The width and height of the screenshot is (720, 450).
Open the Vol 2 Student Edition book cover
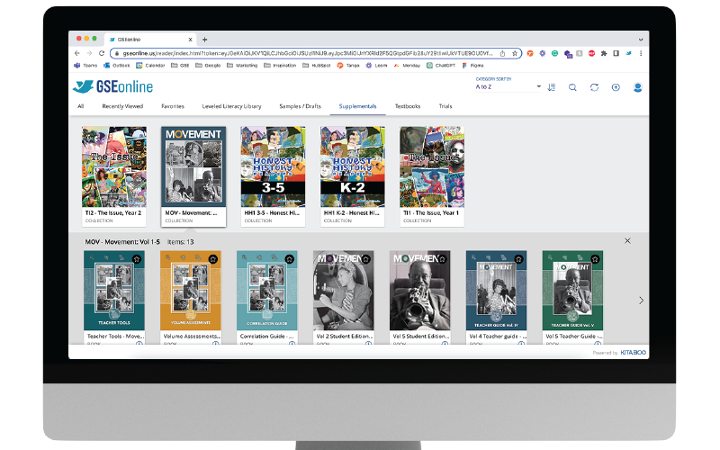tap(344, 290)
